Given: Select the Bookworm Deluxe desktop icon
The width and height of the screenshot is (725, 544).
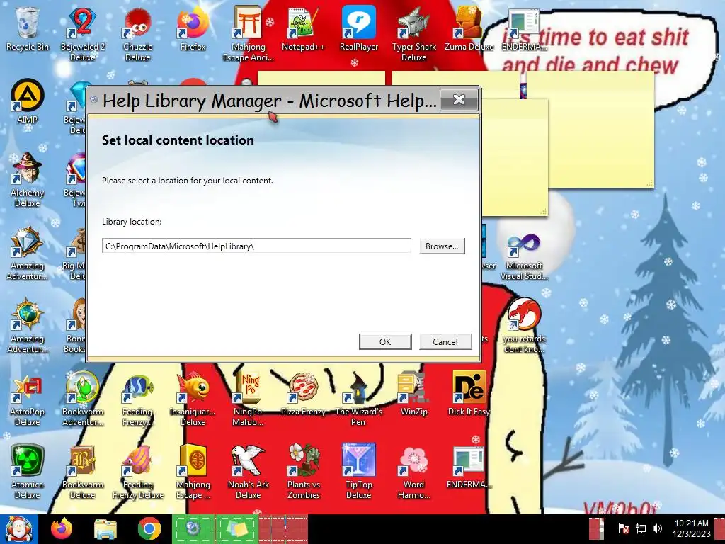Looking at the screenshot, I should 82,472.
